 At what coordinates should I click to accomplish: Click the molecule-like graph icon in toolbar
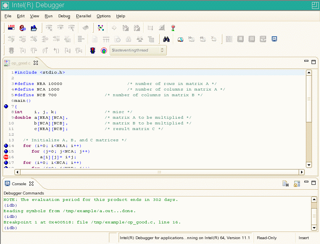(x=101, y=28)
